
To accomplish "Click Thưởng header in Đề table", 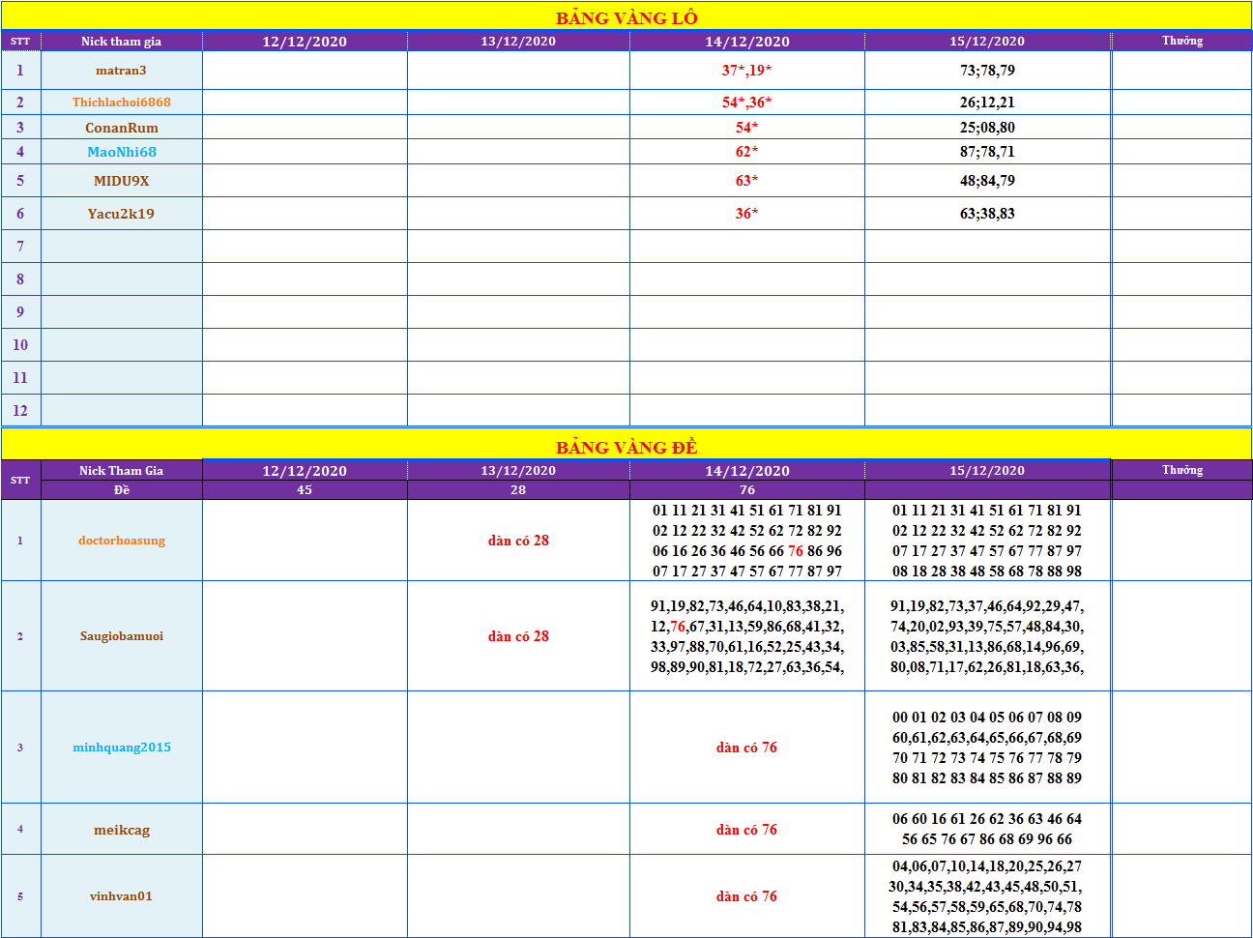I will [x=1182, y=470].
